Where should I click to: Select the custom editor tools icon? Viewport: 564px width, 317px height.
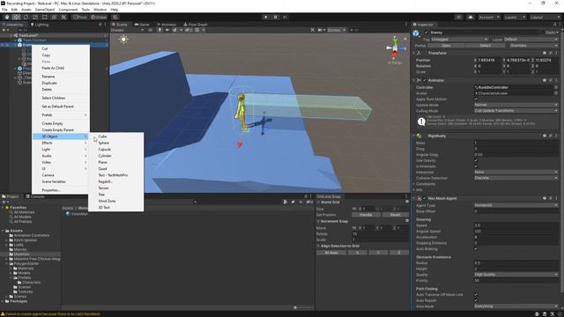pyautogui.click(x=63, y=17)
